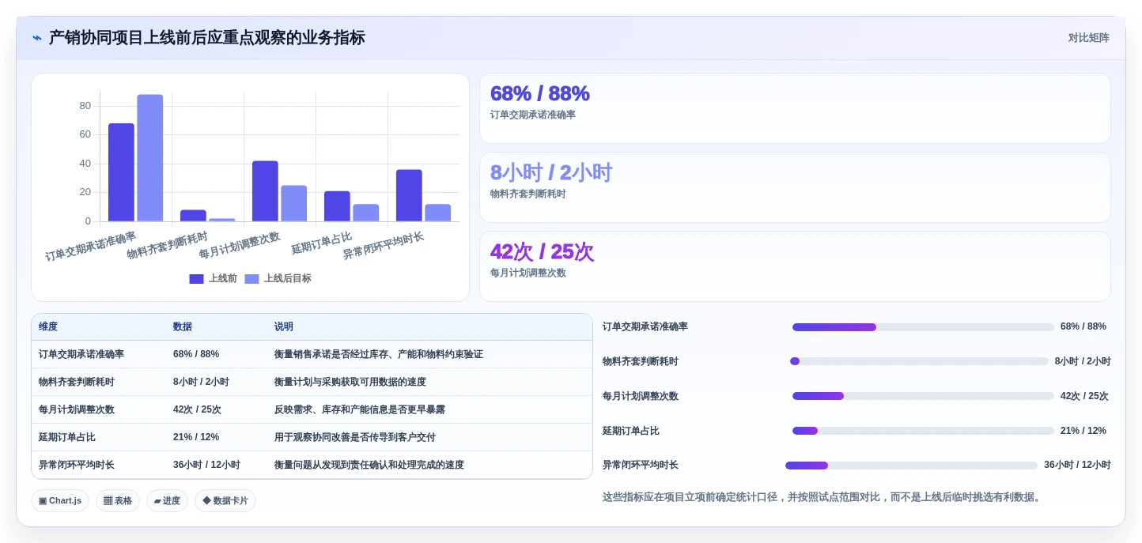The image size is (1142, 543).
Task: Click description 衡量计划与采购获取可用数据的速度
Action: (350, 382)
